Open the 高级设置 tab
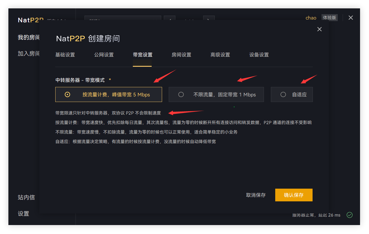The height and width of the screenshot is (234, 369). click(x=220, y=55)
